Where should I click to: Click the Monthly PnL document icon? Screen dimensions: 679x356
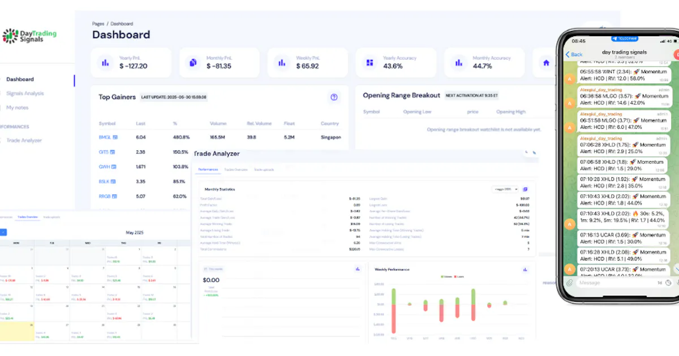194,63
